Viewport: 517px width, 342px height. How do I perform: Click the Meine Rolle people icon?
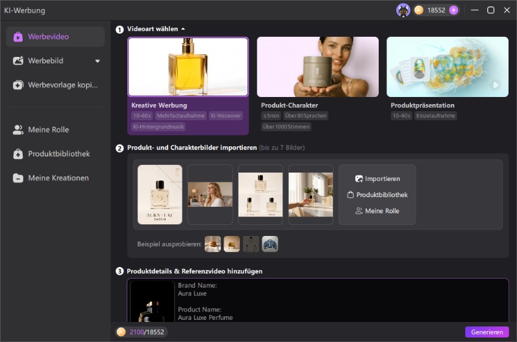coord(18,129)
